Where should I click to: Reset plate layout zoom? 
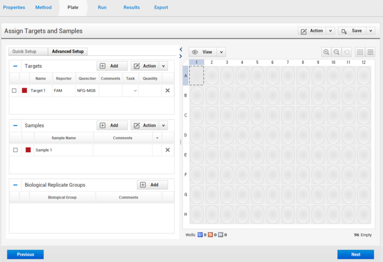point(346,52)
